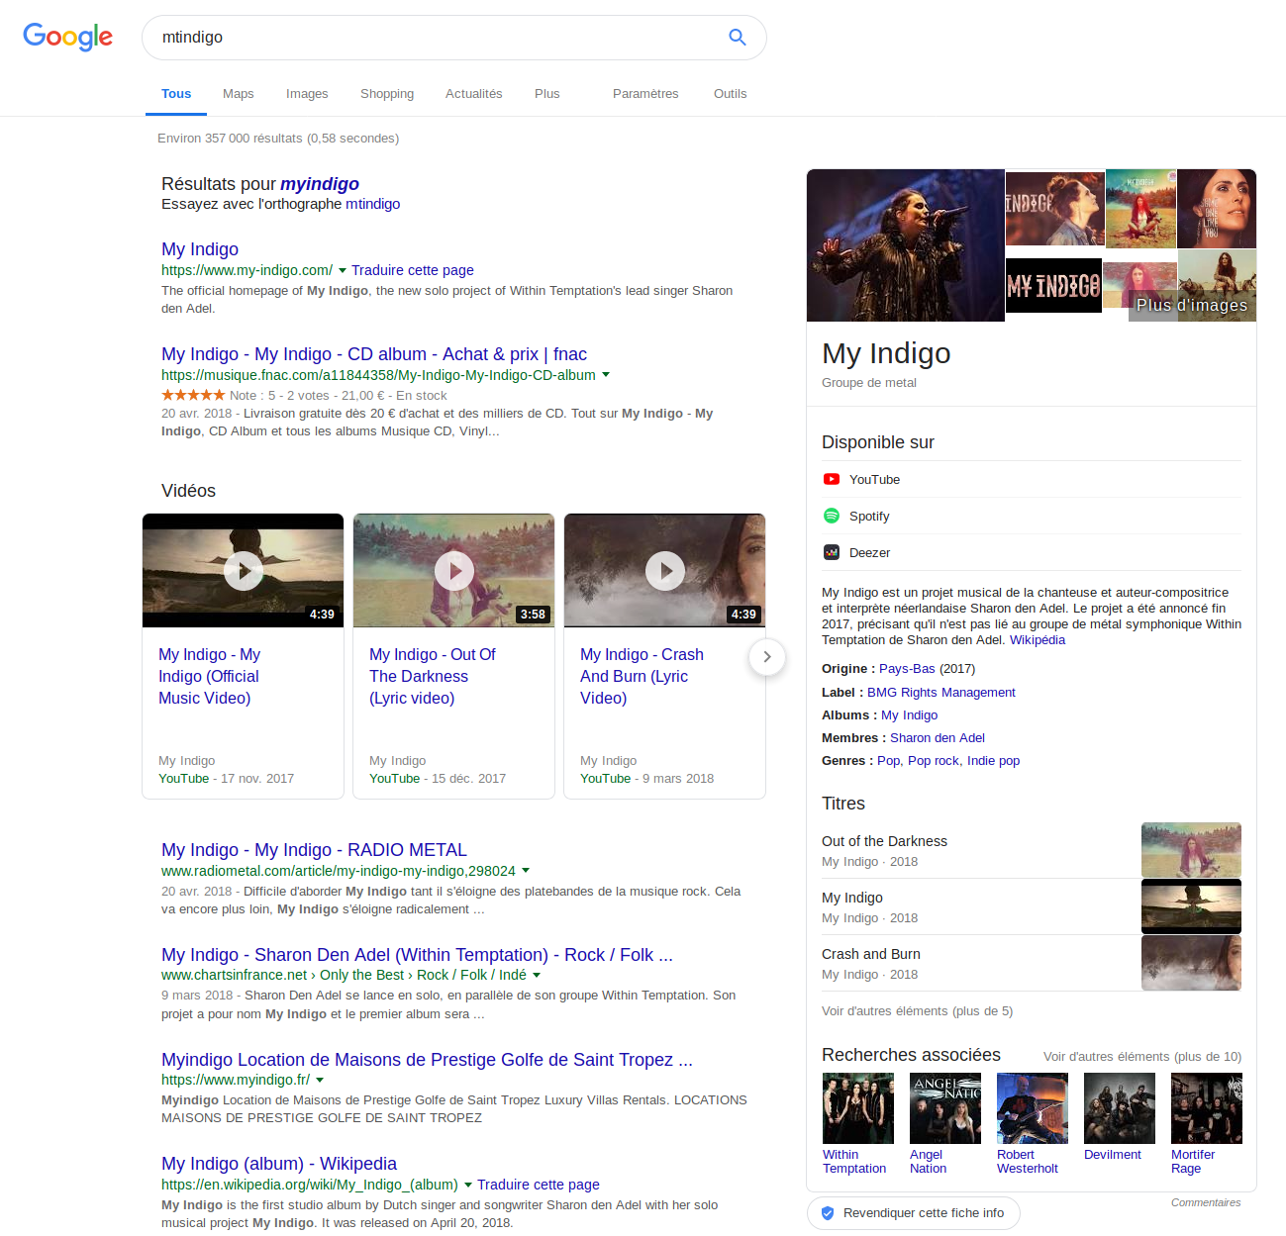Open the My Indigo (album) Wikipedia result
The height and width of the screenshot is (1236, 1286).
[279, 1164]
